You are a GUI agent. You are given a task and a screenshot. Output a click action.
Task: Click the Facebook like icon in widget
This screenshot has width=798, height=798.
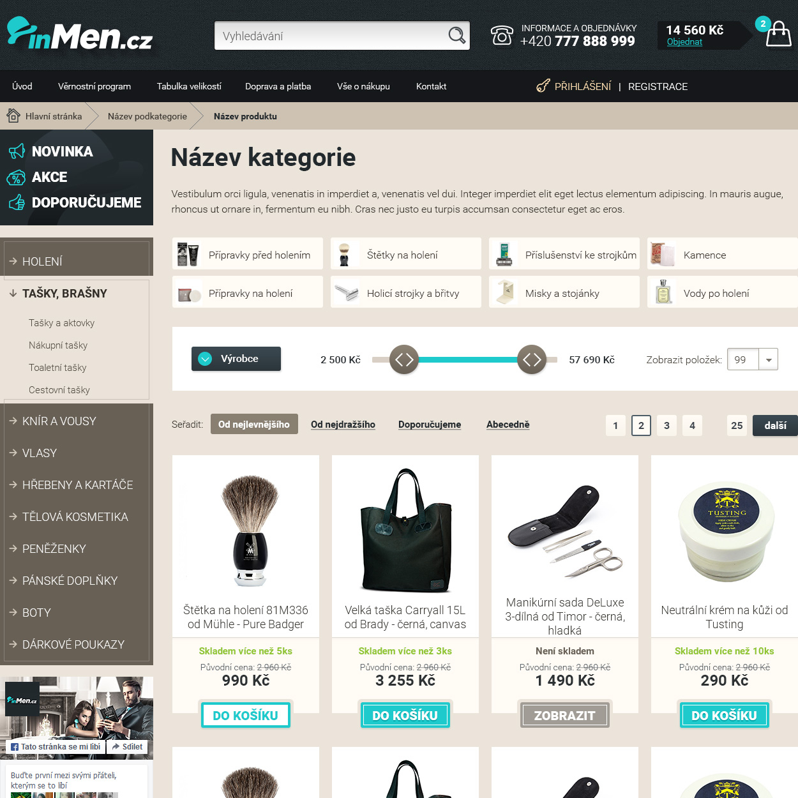coord(15,747)
